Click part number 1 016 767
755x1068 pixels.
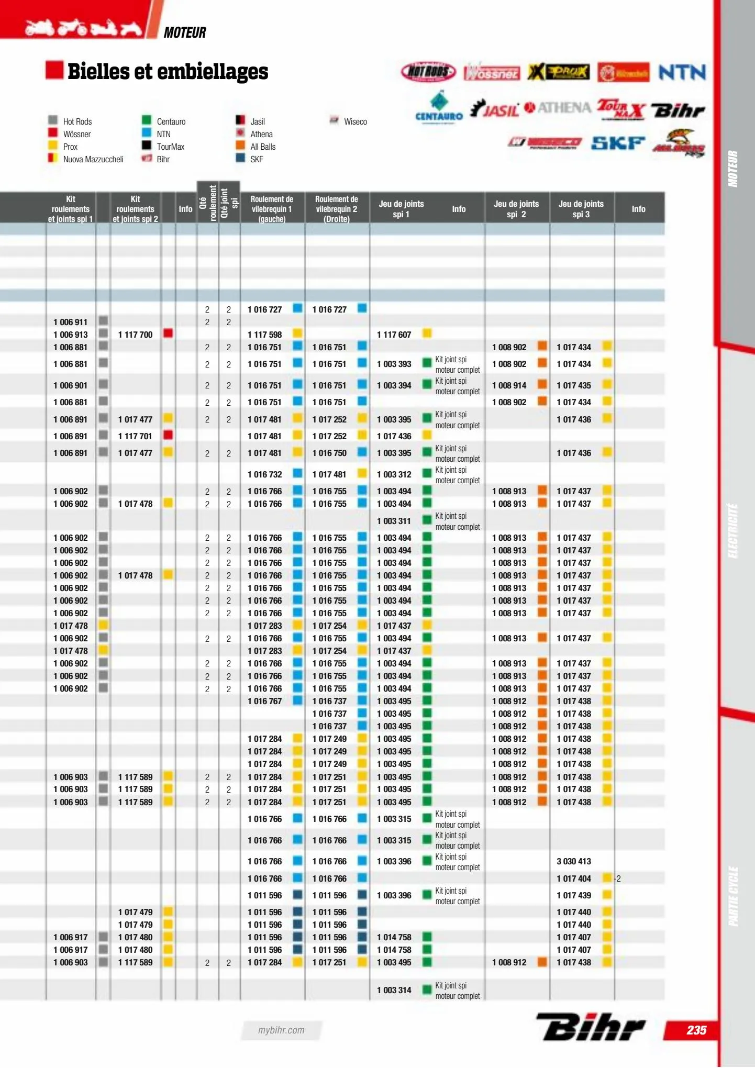click(265, 701)
